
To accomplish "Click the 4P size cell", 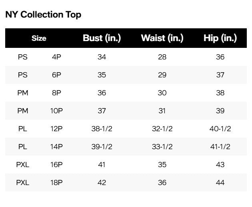I will [x=56, y=57].
